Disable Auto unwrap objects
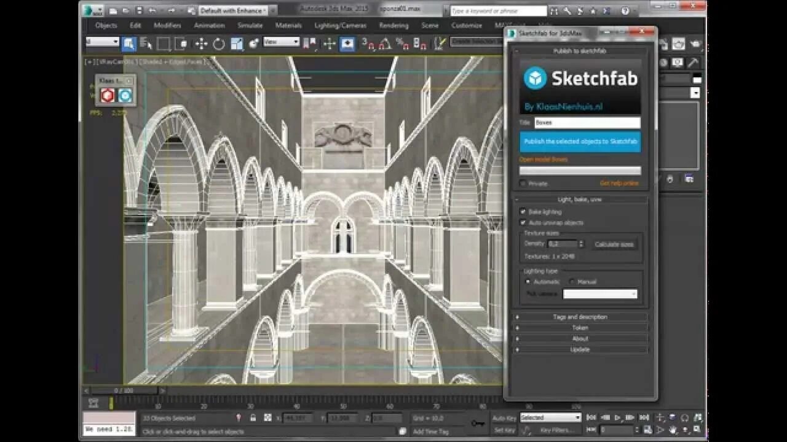The width and height of the screenshot is (787, 442). pos(522,222)
